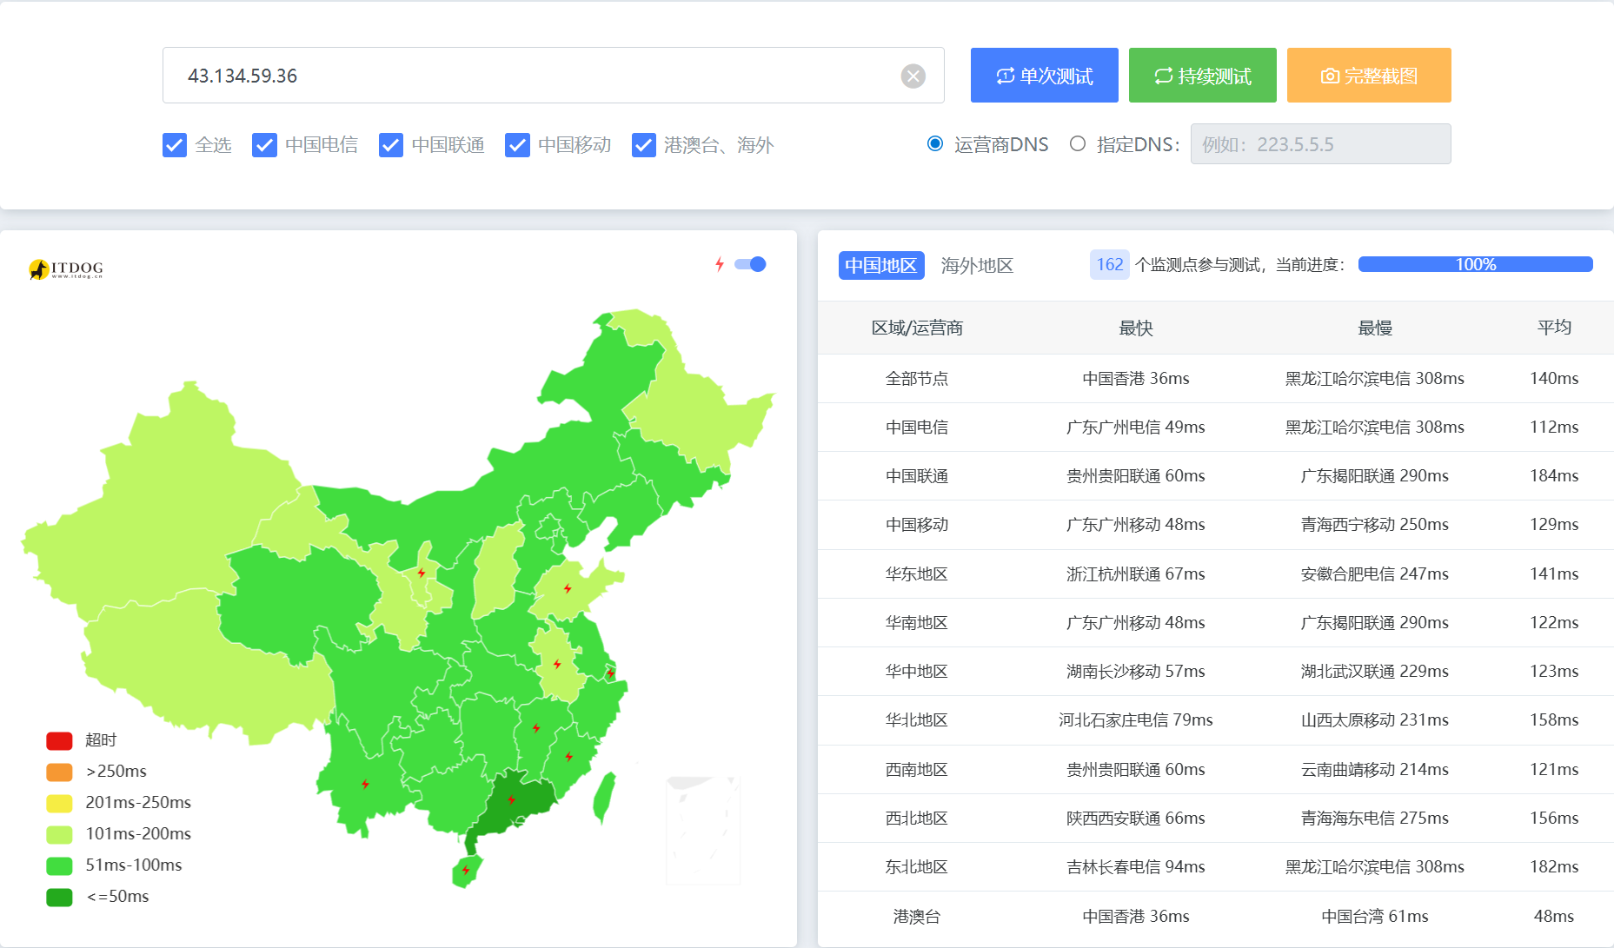Click the lightning marker on Fujian province
Viewport: 1614px width, 948px height.
pyautogui.click(x=569, y=757)
